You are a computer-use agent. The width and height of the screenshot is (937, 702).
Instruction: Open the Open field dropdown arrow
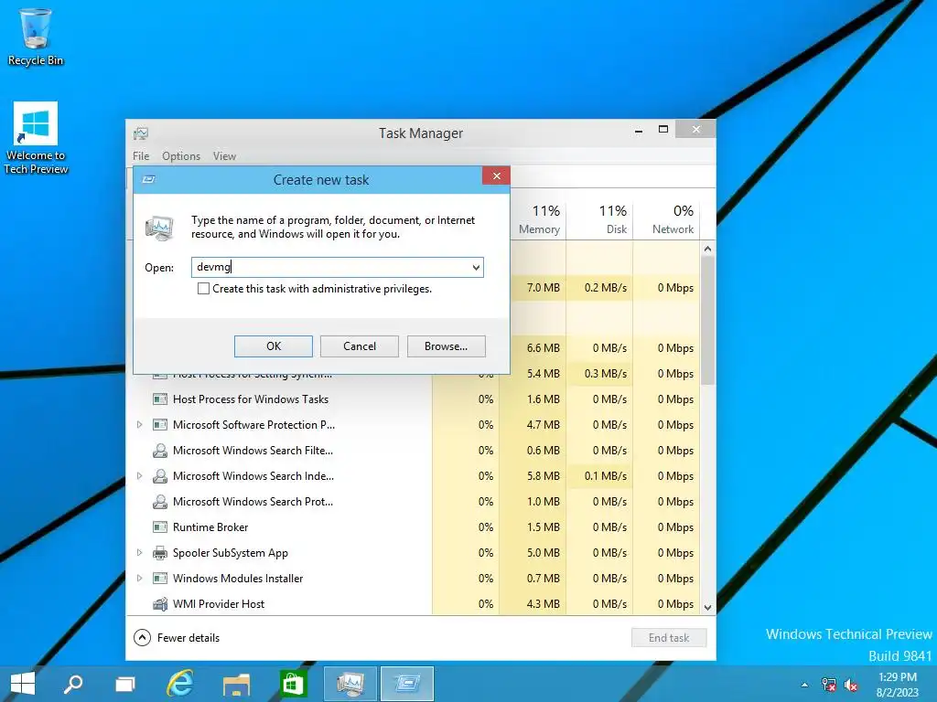[476, 268]
